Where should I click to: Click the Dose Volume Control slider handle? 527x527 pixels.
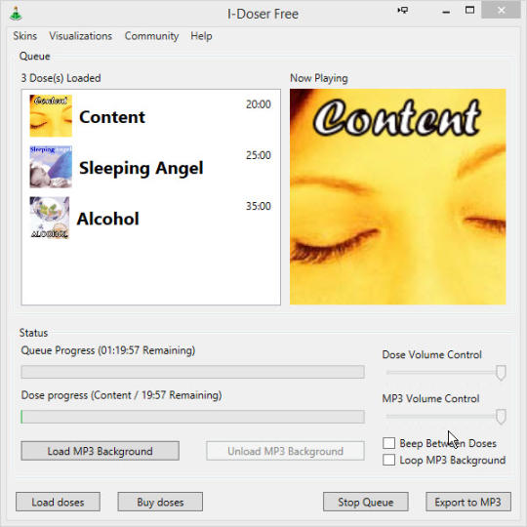click(x=501, y=373)
